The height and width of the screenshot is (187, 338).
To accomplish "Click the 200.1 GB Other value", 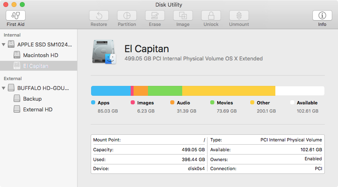I will [266, 111].
